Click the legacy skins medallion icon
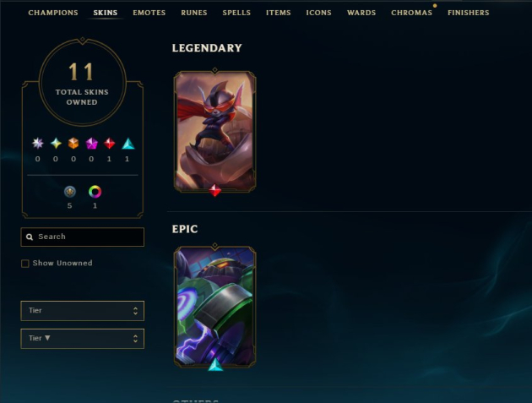This screenshot has width=532, height=403. pyautogui.click(x=70, y=192)
